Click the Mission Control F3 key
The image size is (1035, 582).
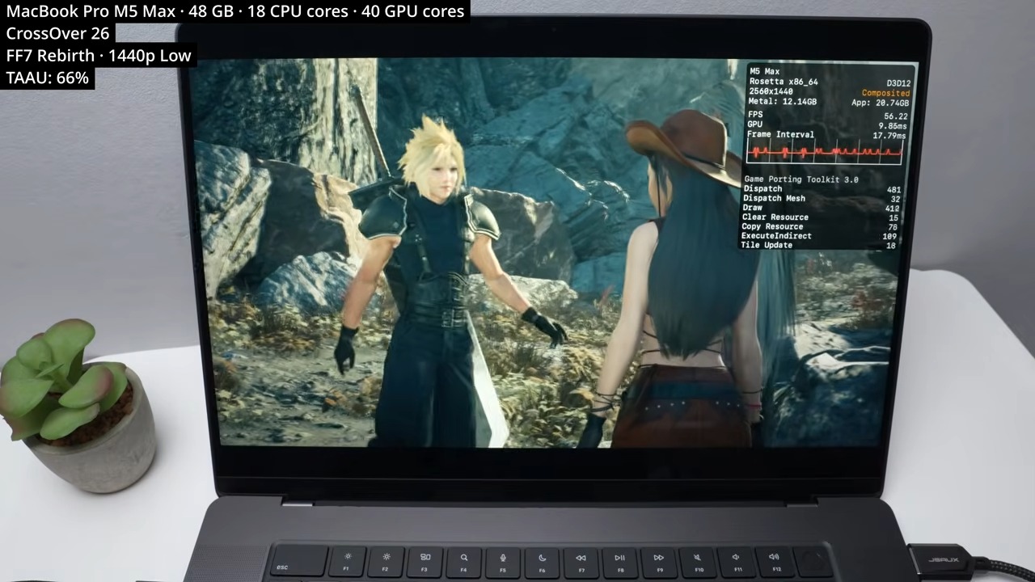click(x=425, y=560)
